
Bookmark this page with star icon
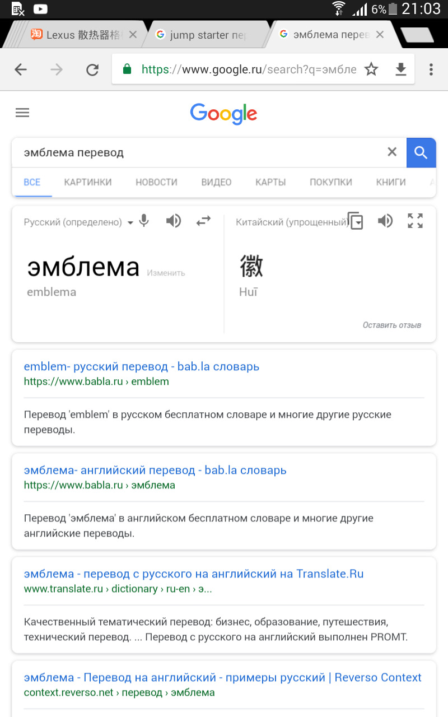coord(371,69)
